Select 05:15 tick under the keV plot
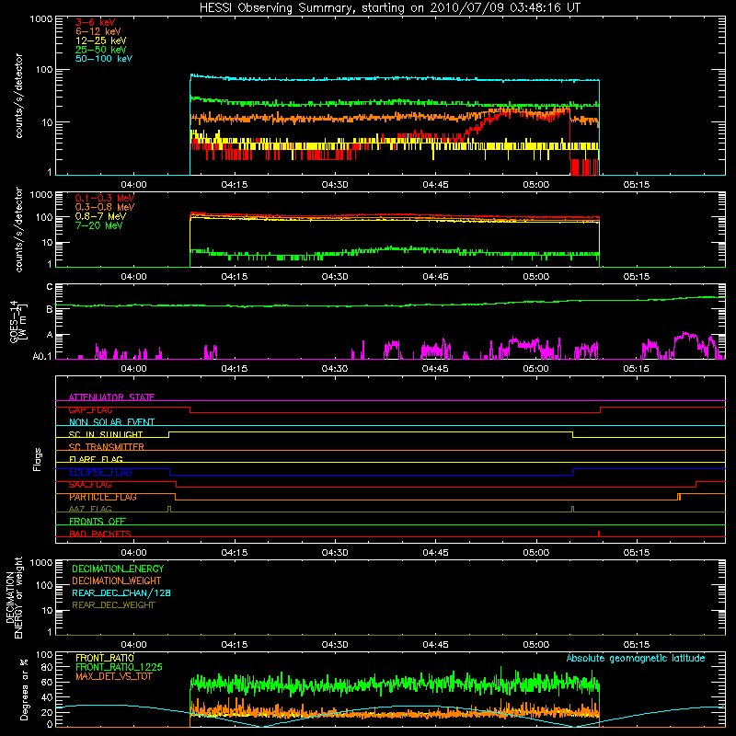This screenshot has height=736, width=736. coord(637,185)
